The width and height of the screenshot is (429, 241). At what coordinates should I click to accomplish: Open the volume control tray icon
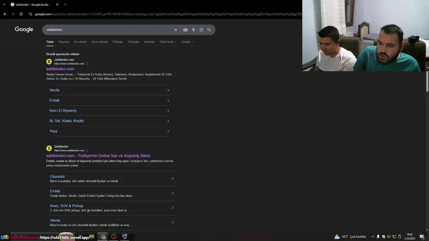389,237
